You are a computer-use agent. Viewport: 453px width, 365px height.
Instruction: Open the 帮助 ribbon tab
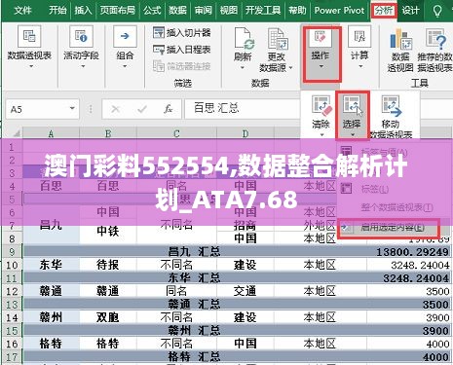tap(297, 11)
